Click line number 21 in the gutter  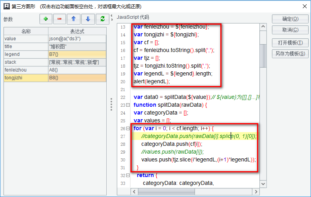click(x=123, y=90)
